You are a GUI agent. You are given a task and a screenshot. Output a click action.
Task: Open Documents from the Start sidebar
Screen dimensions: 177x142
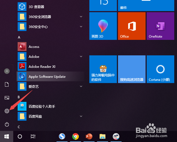(x=7, y=84)
